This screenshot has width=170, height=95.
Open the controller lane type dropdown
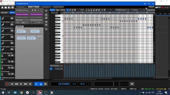click(x=56, y=66)
